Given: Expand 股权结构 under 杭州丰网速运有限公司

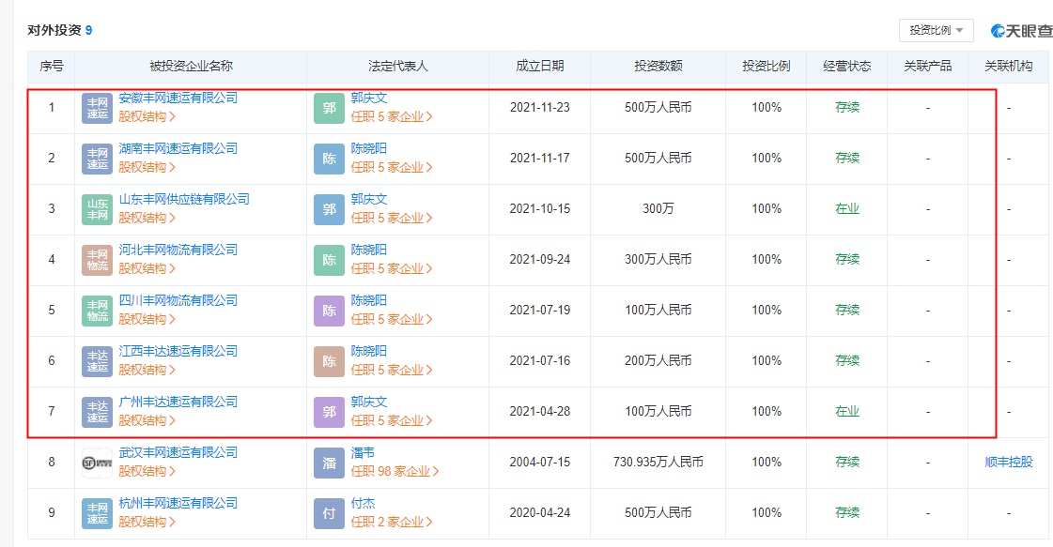Looking at the screenshot, I should 147,522.
